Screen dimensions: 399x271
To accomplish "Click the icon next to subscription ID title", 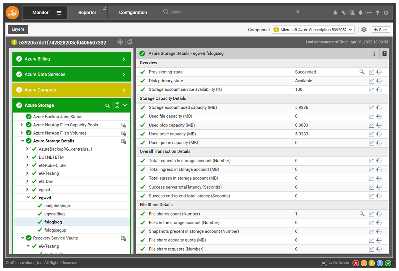I will point(120,42).
